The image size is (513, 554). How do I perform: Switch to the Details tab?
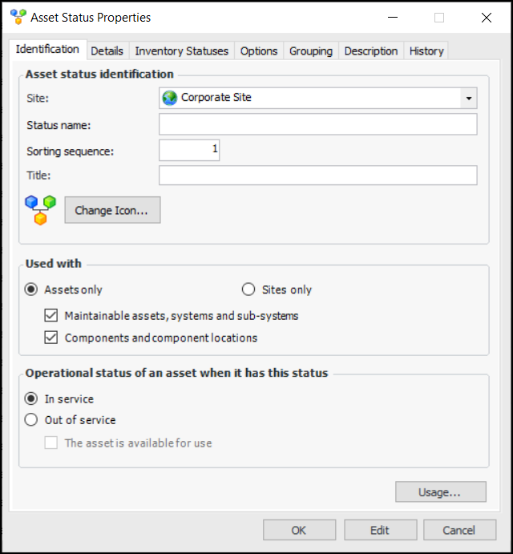click(107, 51)
